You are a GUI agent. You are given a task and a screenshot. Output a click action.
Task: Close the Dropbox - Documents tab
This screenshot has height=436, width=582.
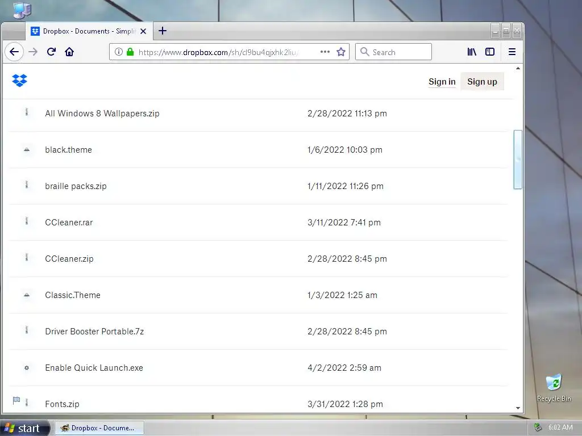tap(143, 31)
